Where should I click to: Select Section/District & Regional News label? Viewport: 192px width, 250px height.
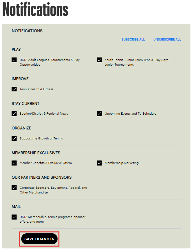[x=44, y=113]
